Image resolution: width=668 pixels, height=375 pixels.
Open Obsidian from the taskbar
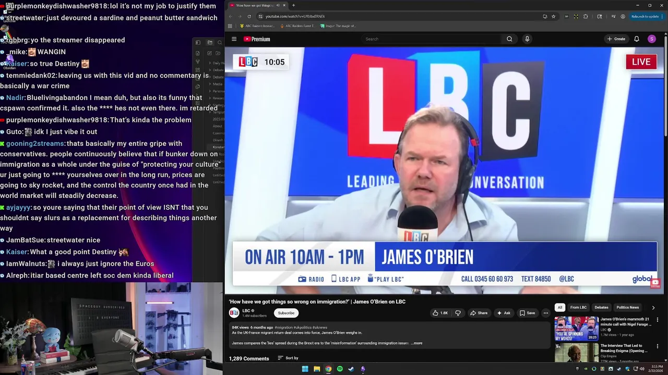click(x=363, y=369)
